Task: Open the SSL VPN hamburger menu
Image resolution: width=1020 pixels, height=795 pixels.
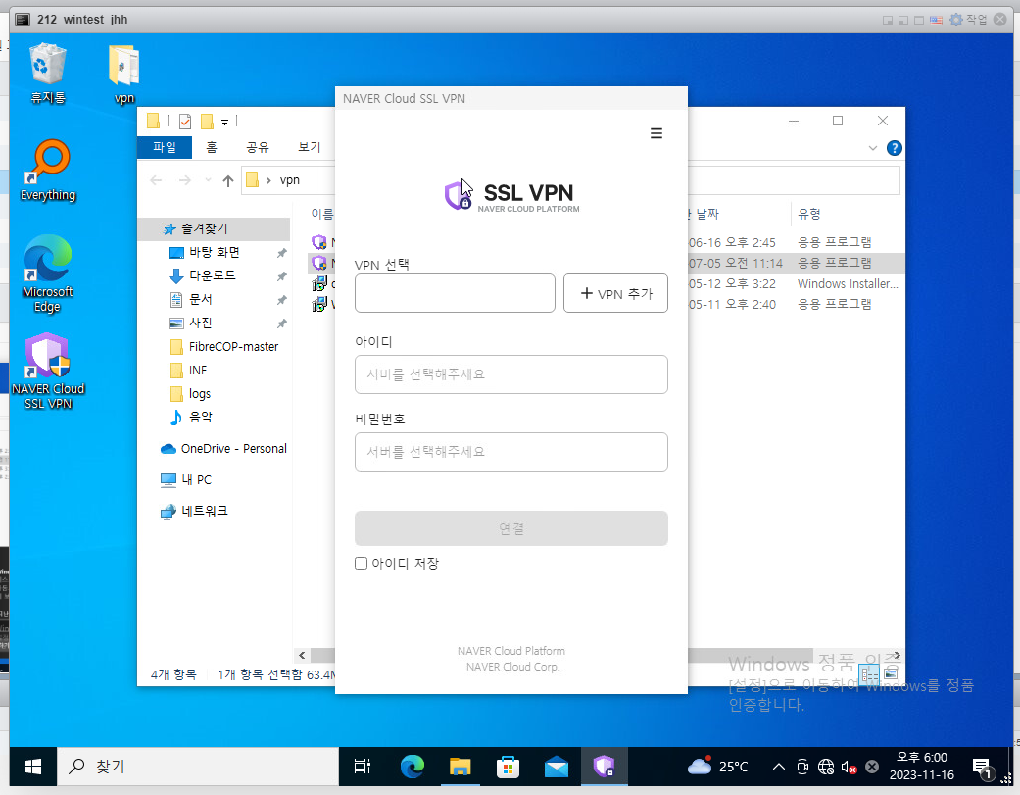Action: (x=656, y=133)
